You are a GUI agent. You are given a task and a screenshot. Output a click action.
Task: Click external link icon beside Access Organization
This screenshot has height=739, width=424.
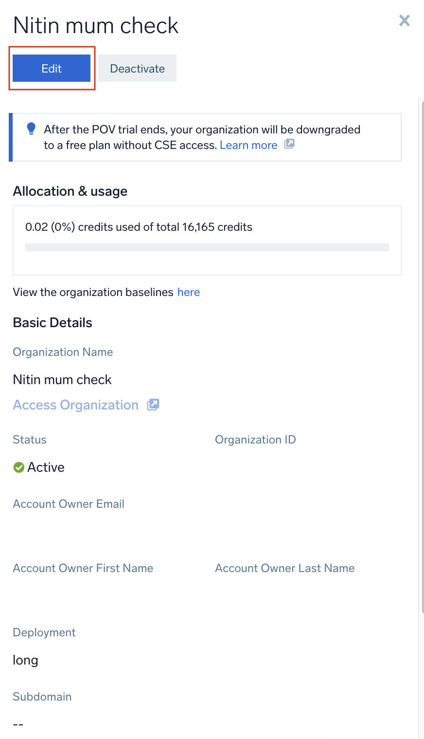(153, 405)
